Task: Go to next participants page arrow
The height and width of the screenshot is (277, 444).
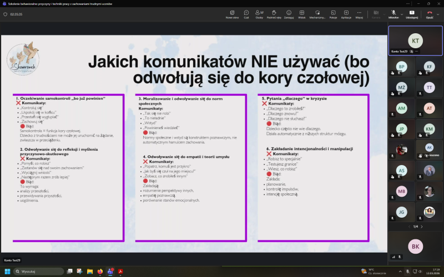Action: click(x=423, y=227)
